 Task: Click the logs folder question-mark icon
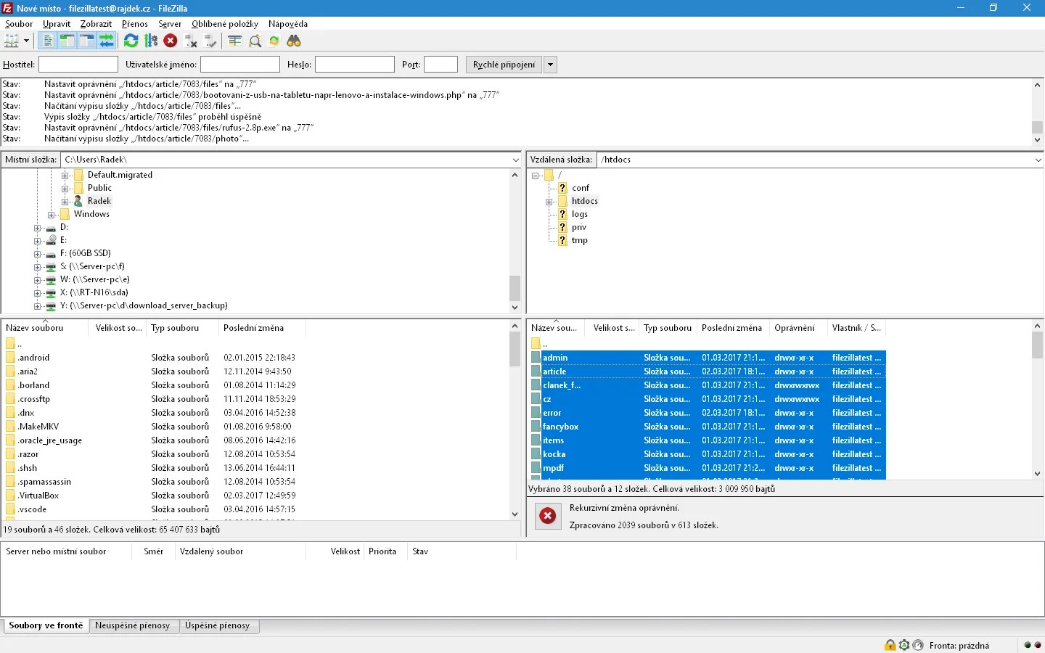click(562, 214)
